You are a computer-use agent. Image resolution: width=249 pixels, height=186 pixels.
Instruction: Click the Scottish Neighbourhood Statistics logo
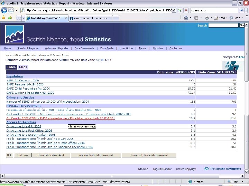pyautogui.click(x=15, y=34)
